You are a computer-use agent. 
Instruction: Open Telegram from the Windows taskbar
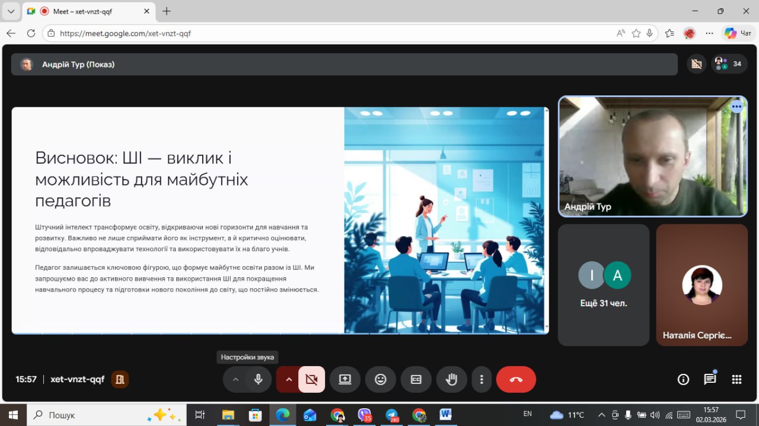pyautogui.click(x=392, y=415)
